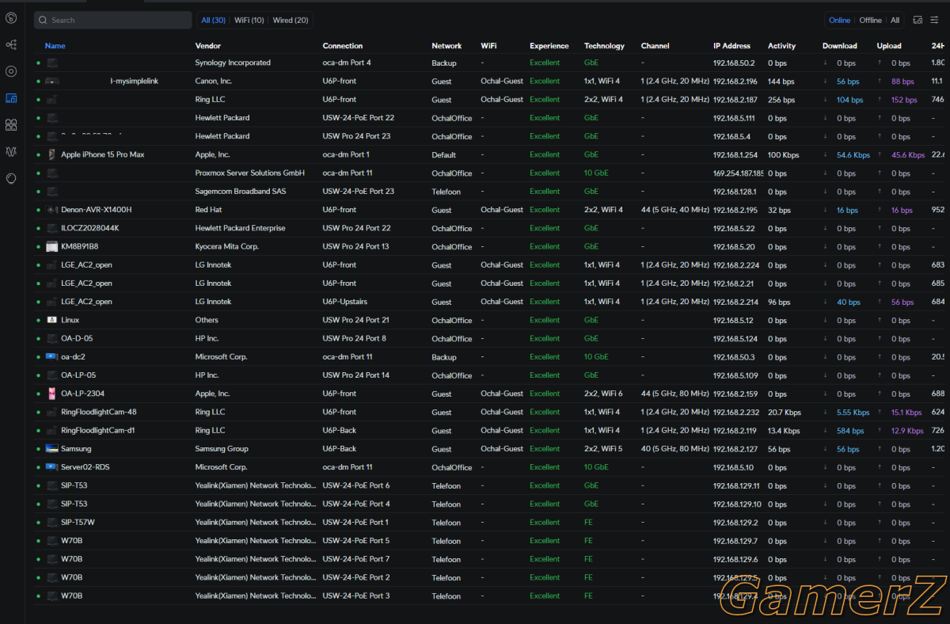
Task: Filter to Wired (20) clients
Action: pos(291,20)
